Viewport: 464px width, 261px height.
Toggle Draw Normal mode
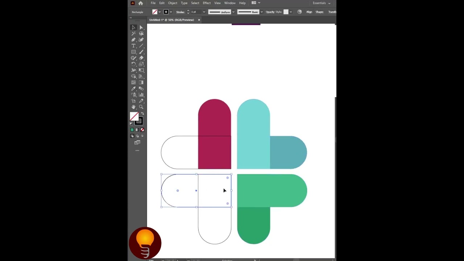click(x=132, y=136)
